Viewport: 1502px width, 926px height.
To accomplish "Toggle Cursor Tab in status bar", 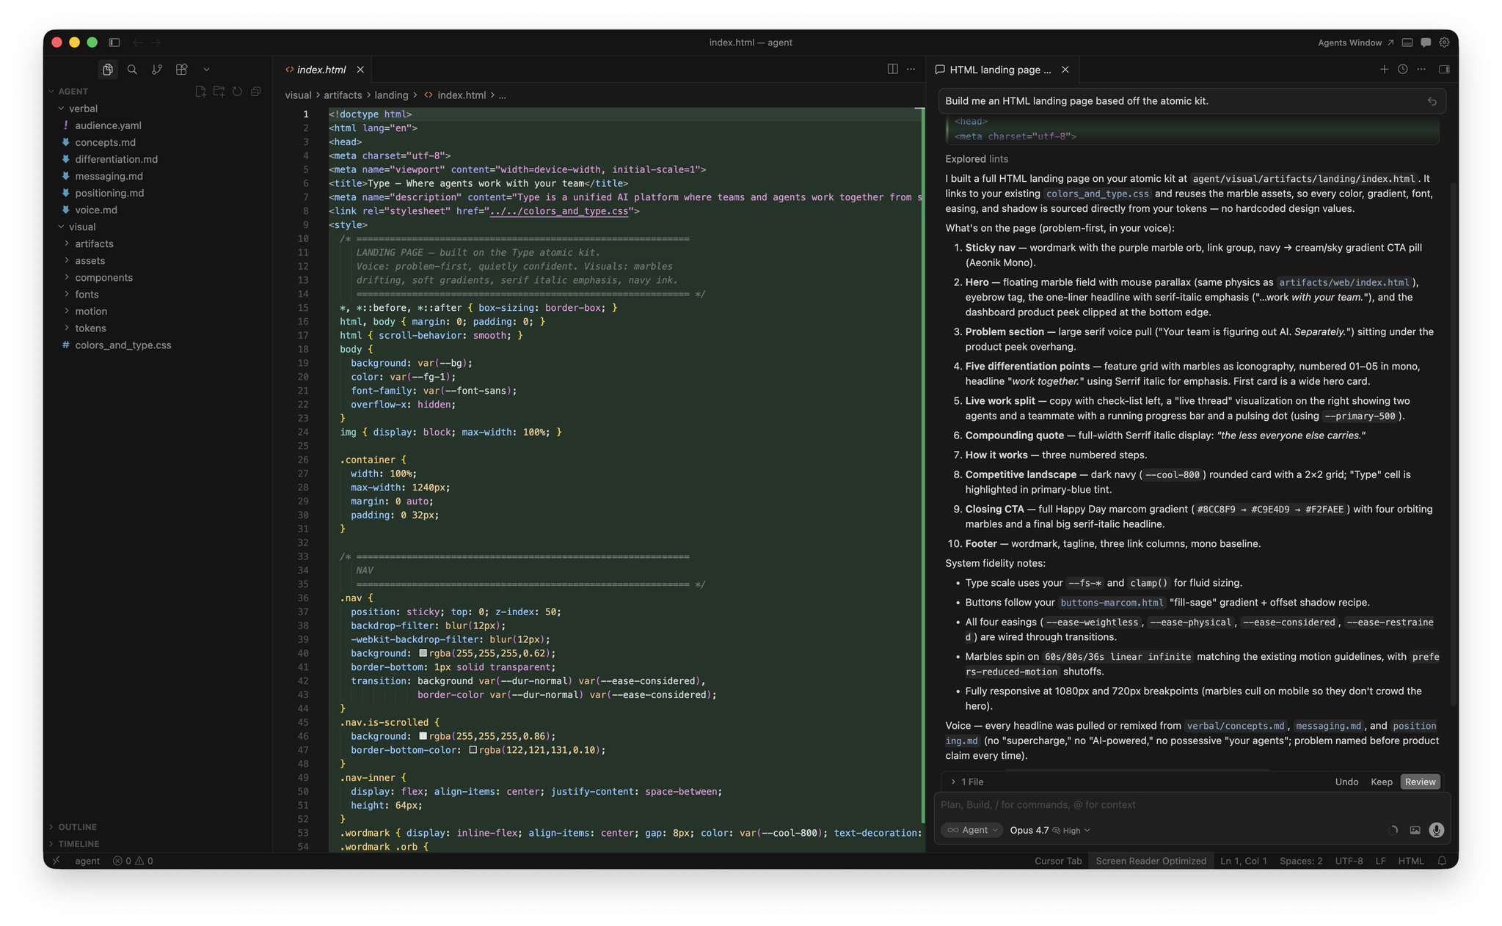I will tap(1058, 861).
